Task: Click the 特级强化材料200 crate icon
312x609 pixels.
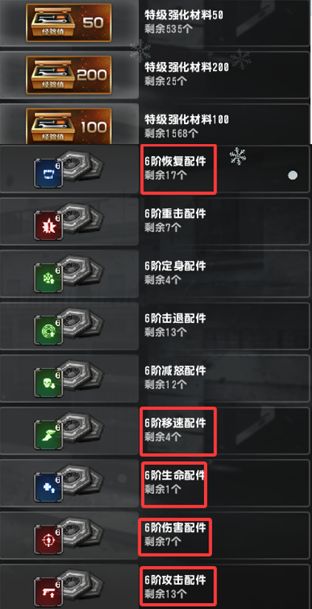Action: point(69,75)
